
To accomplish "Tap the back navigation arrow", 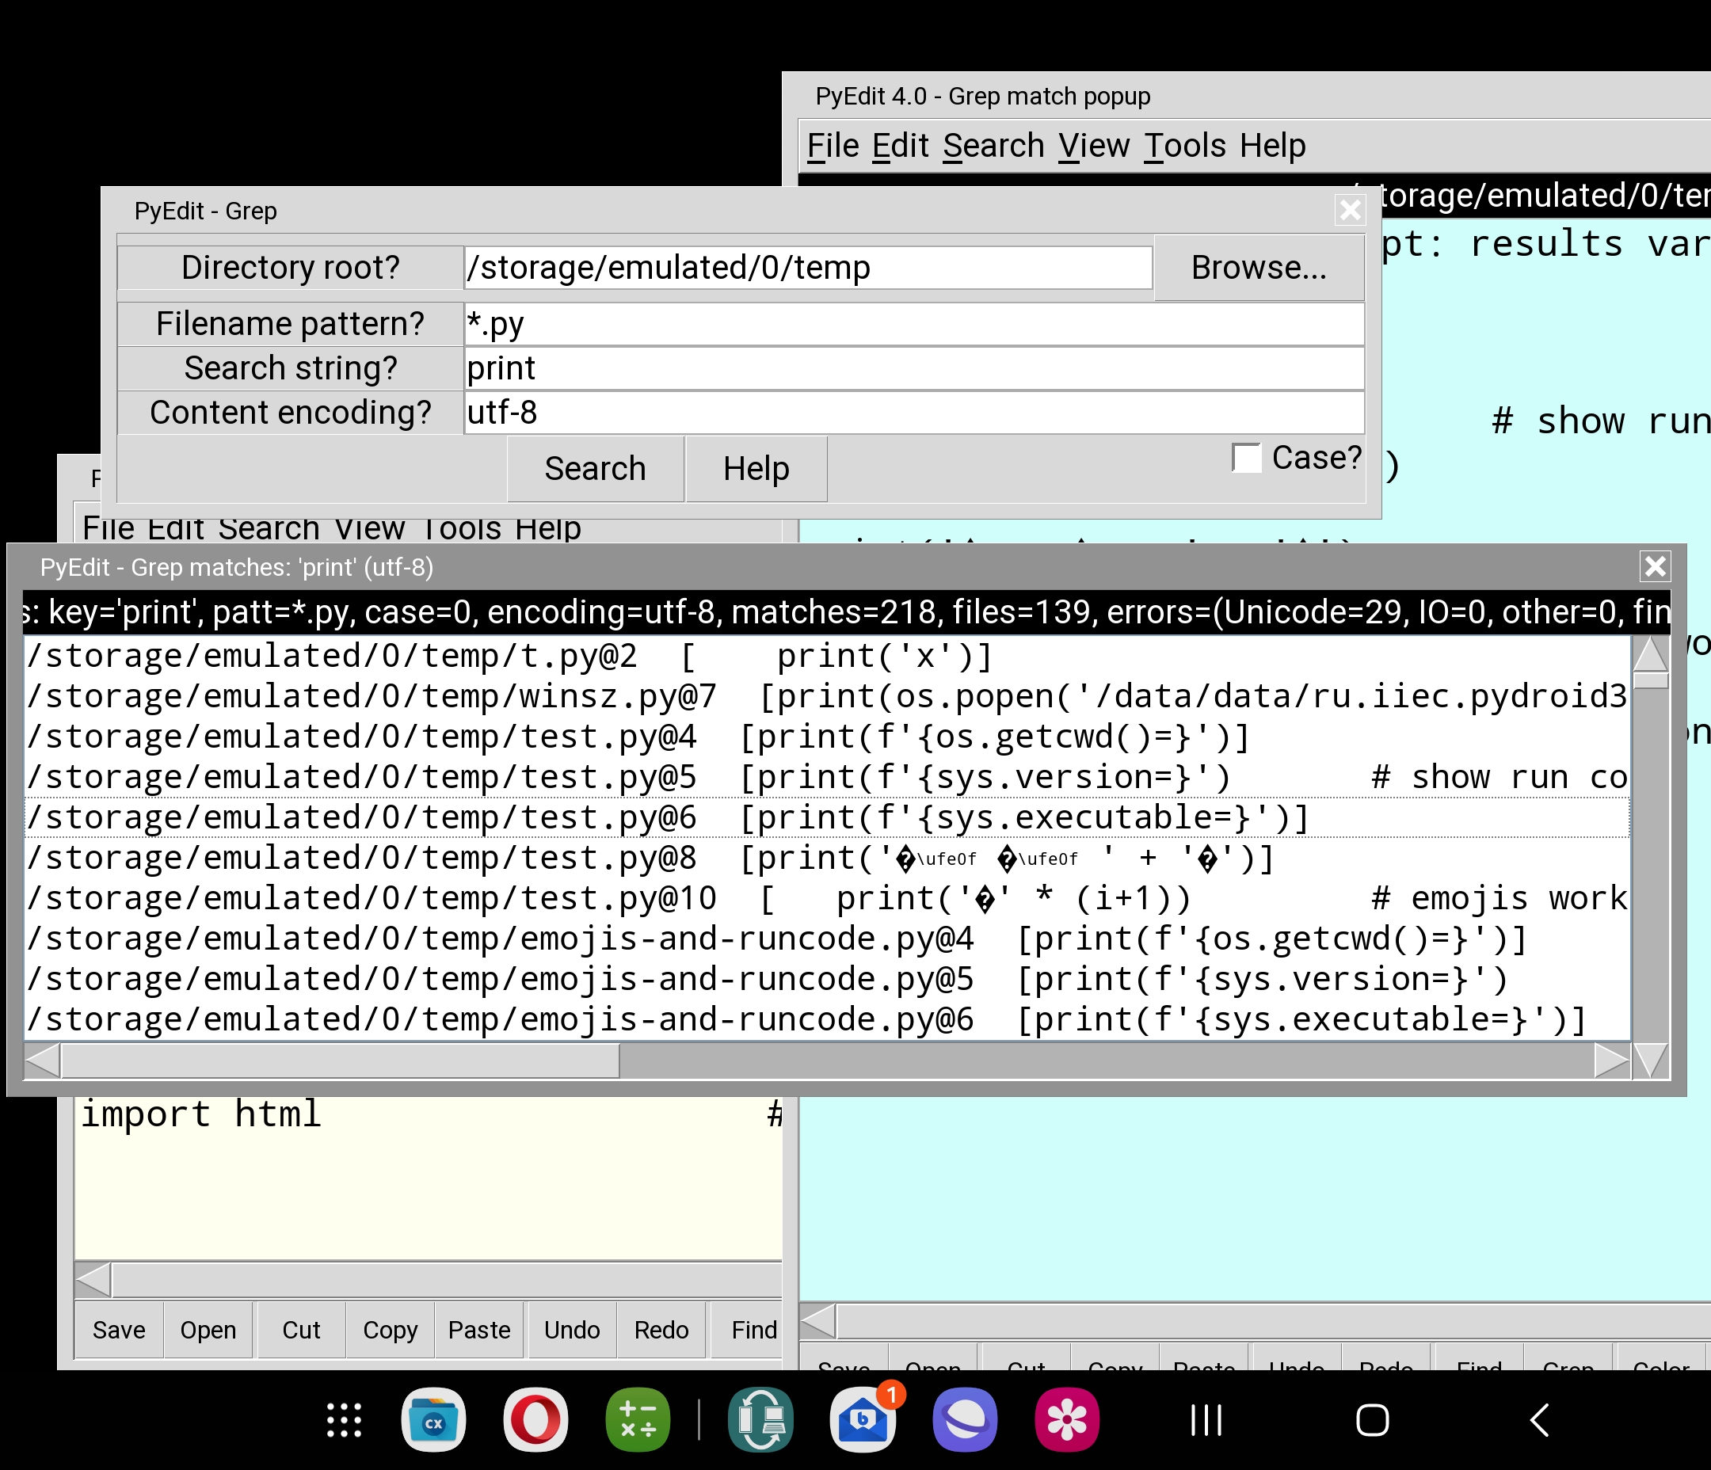I will tap(1539, 1420).
